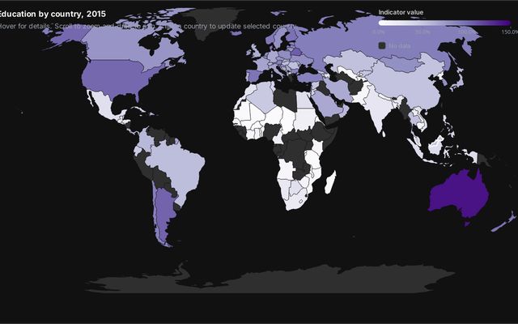Select gray Nigeria on the map
The image size is (518, 324).
[272, 130]
